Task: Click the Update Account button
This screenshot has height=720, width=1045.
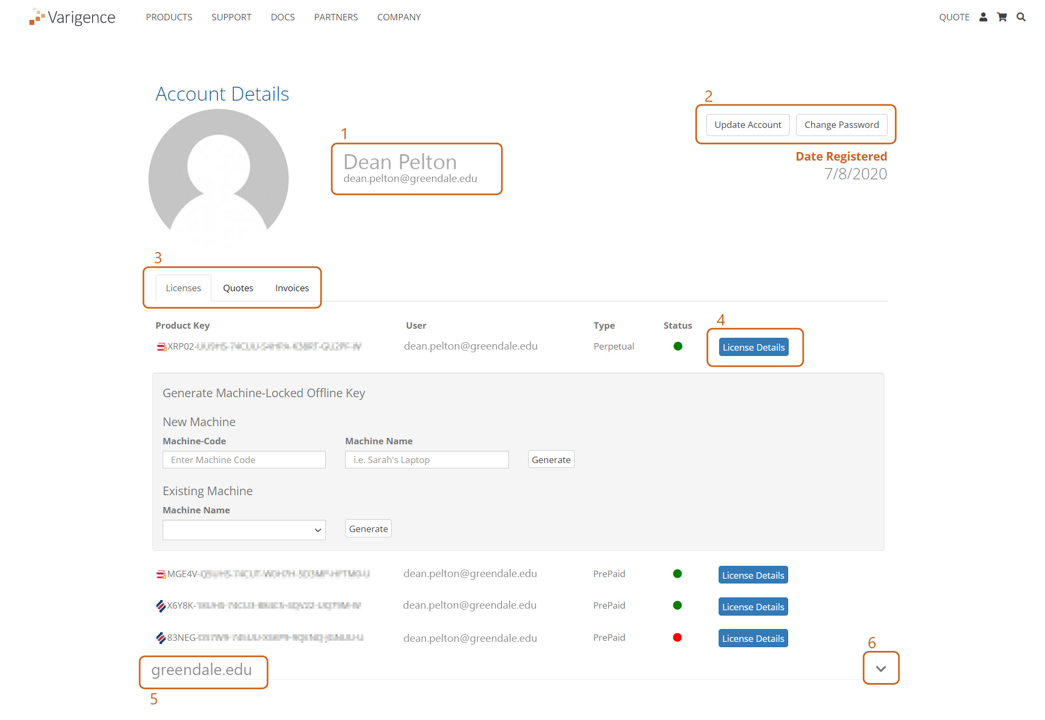Action: click(747, 125)
